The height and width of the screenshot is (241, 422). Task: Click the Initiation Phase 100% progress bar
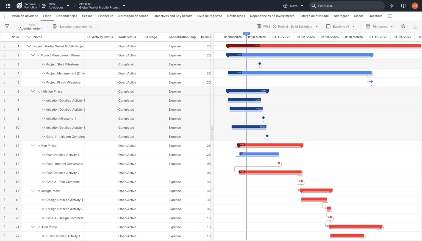247,91
